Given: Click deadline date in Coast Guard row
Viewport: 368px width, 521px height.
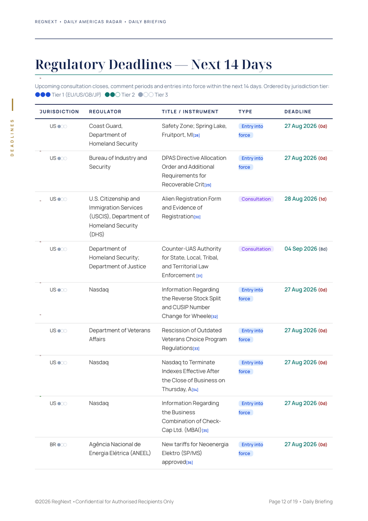Looking at the screenshot, I should point(306,126).
